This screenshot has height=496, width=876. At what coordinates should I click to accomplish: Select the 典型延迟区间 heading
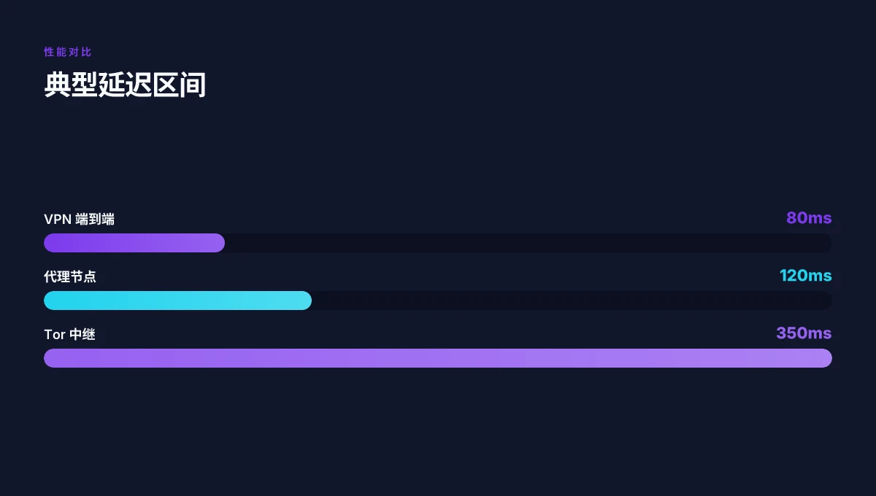tap(125, 85)
